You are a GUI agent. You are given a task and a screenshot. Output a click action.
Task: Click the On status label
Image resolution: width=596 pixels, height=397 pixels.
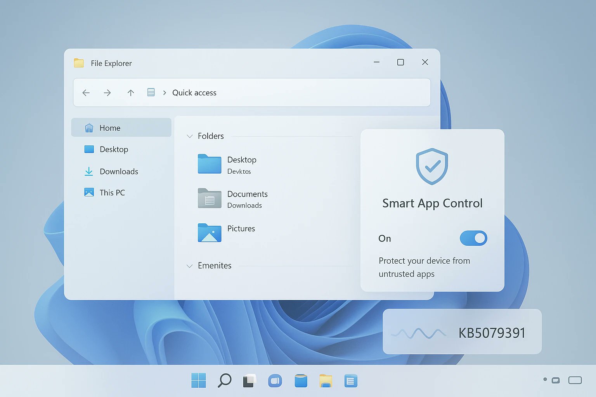pos(385,238)
